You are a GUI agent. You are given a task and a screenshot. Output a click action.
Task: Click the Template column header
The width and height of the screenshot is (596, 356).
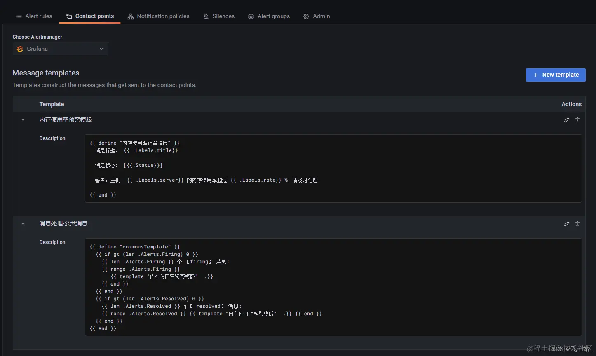pyautogui.click(x=52, y=104)
